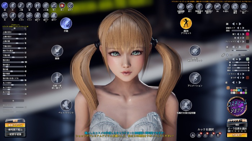Image resolution: width=252 pixels, height=141 pixels.
Task: Open the 服装 (clothing) round icon
Action: click(57, 51)
